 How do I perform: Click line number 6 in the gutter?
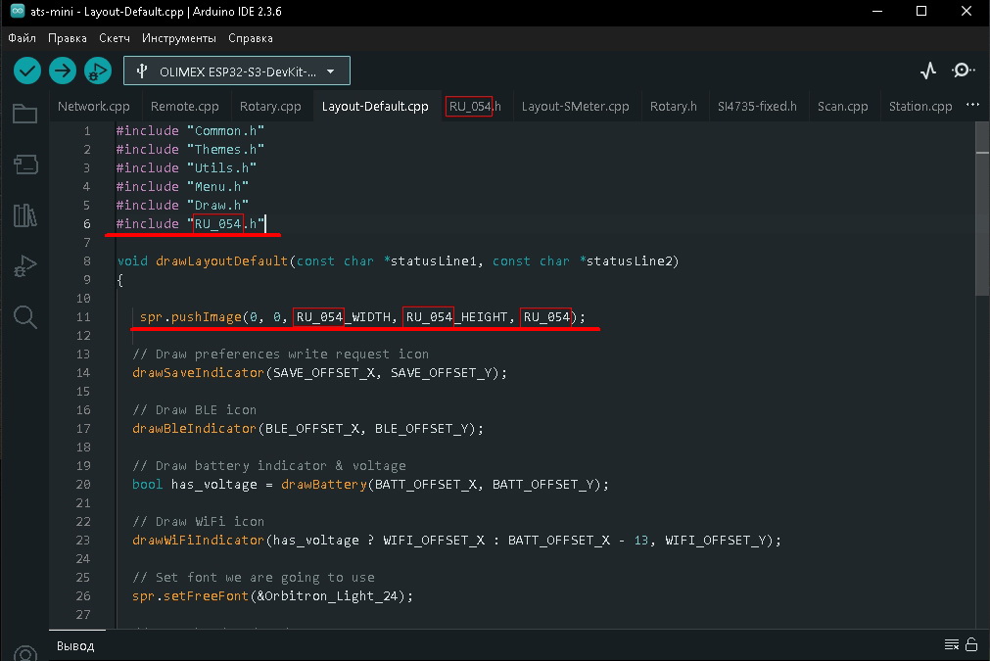pyautogui.click(x=87, y=223)
